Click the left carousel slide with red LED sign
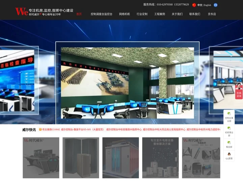The width and height of the screenshot is (243, 182). pyautogui.click(x=17, y=81)
